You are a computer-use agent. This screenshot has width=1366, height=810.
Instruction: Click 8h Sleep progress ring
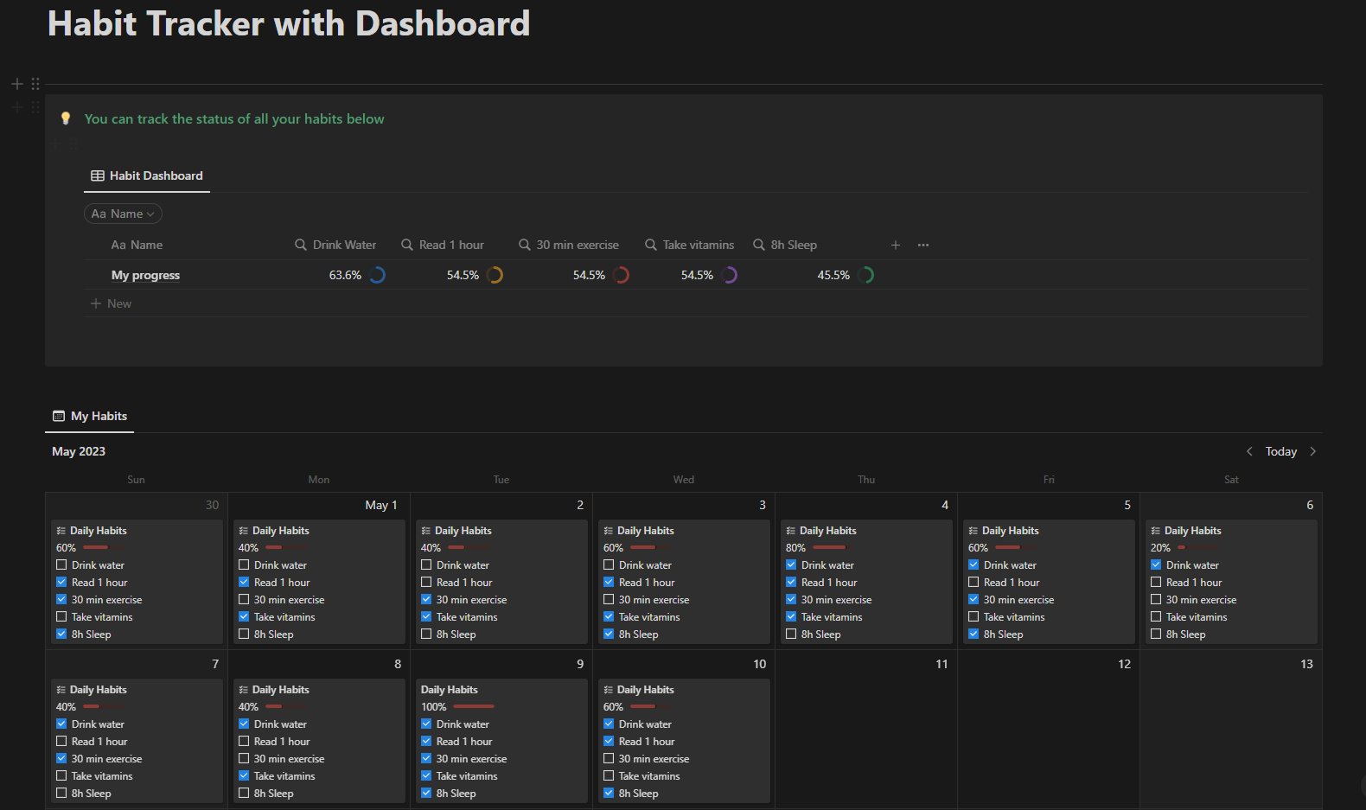click(866, 275)
